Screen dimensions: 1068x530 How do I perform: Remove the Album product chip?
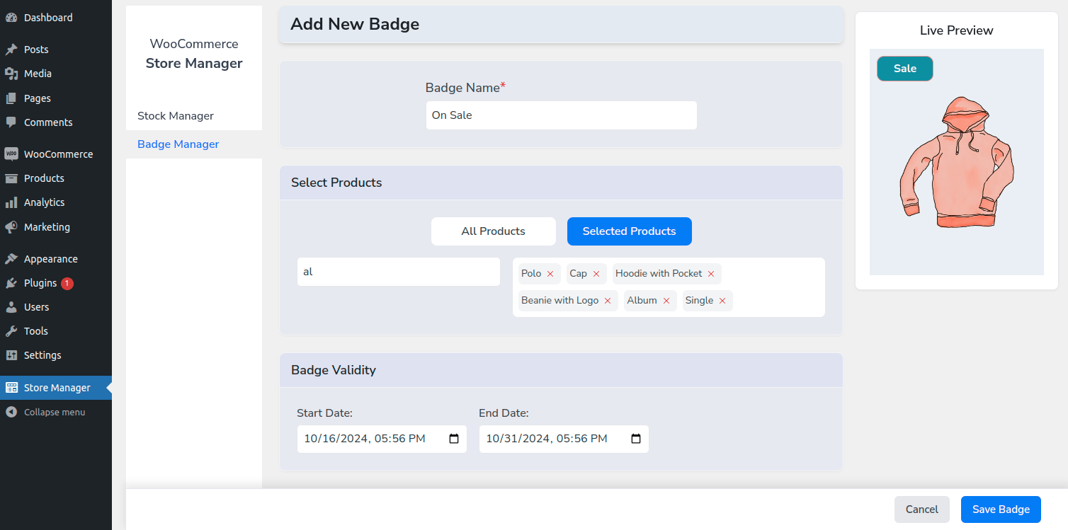coord(666,300)
